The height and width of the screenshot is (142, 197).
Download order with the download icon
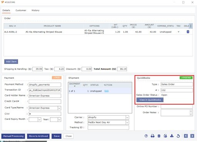click(x=172, y=136)
